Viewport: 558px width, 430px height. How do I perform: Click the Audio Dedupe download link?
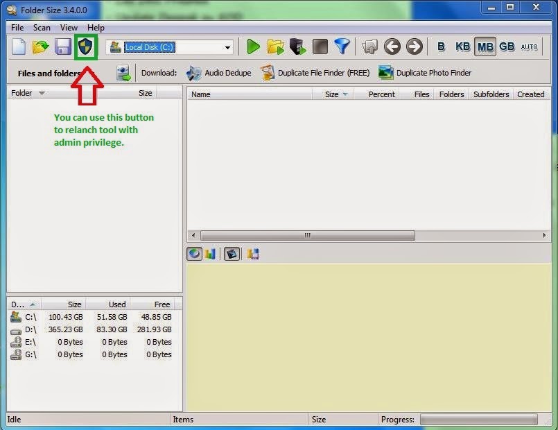228,73
